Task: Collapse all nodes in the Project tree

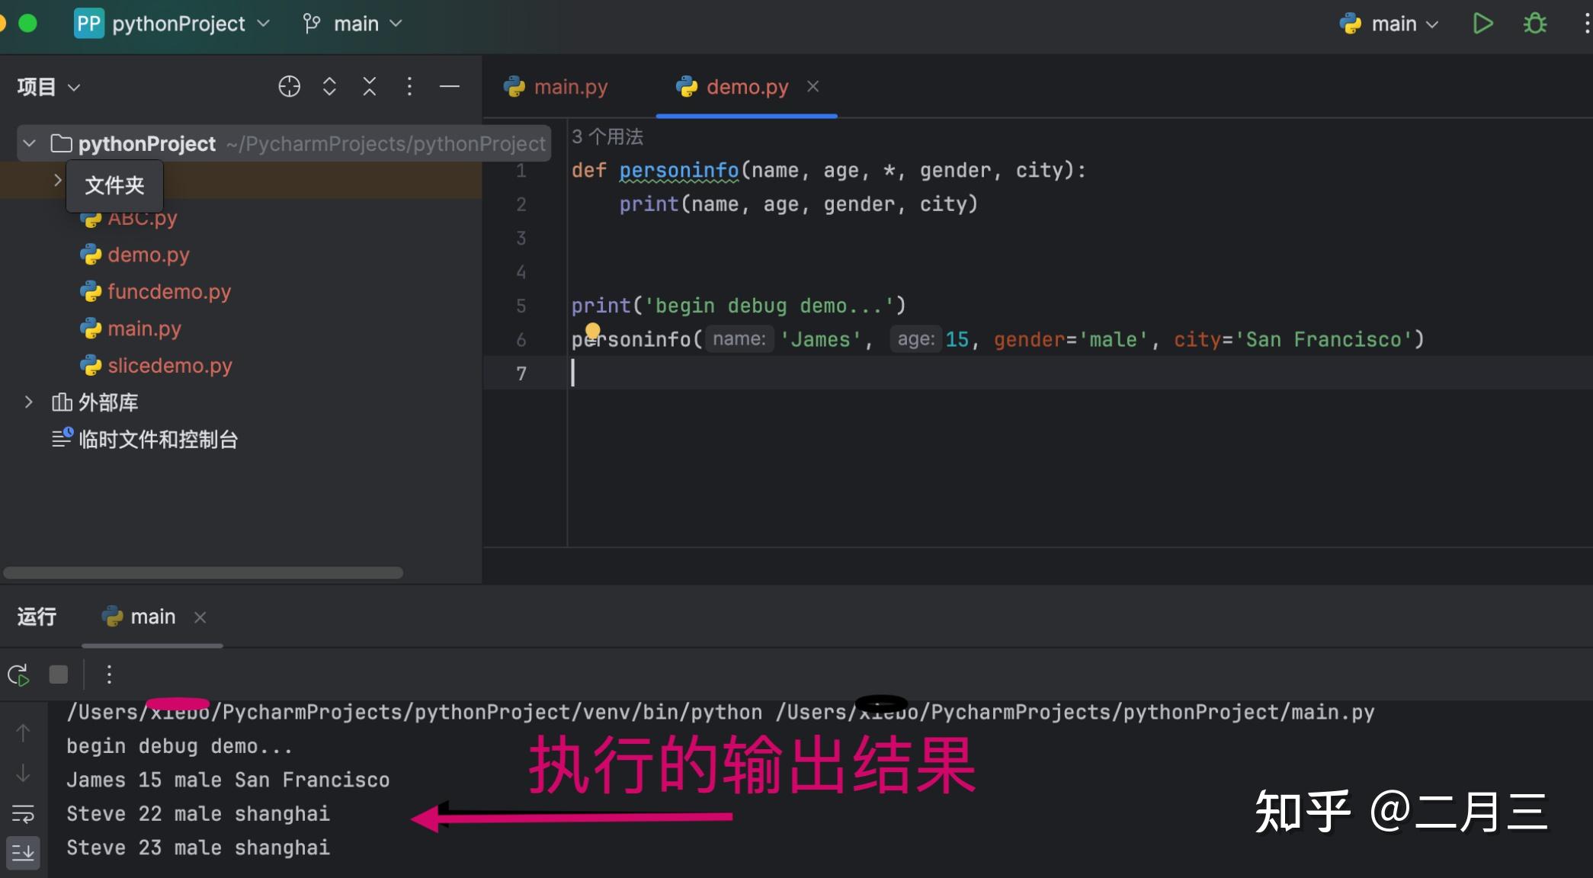Action: click(369, 86)
